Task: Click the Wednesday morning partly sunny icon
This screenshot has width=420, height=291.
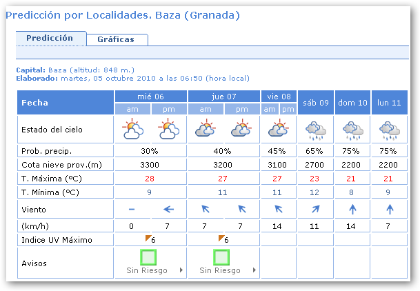Action: (132, 129)
